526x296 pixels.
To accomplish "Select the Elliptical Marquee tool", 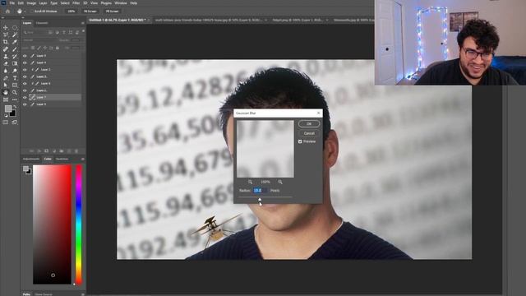I will pos(15,27).
